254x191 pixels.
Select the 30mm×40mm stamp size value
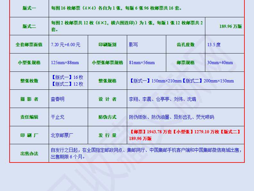220,63
